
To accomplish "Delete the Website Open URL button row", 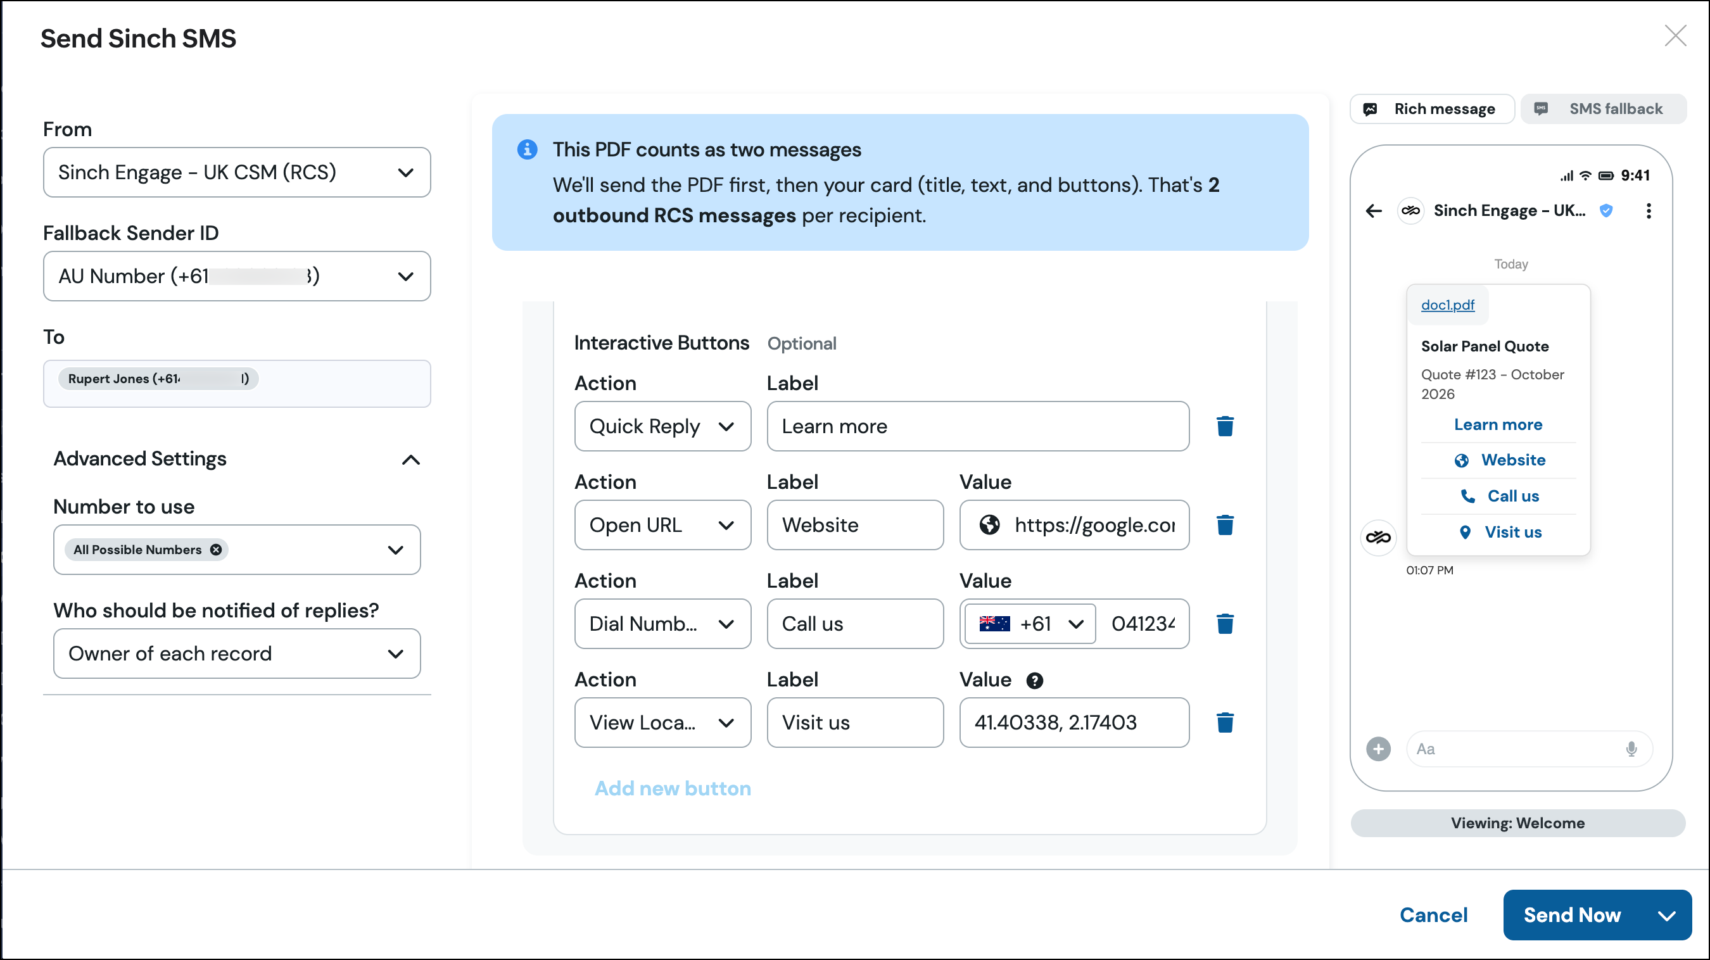I will [x=1225, y=524].
